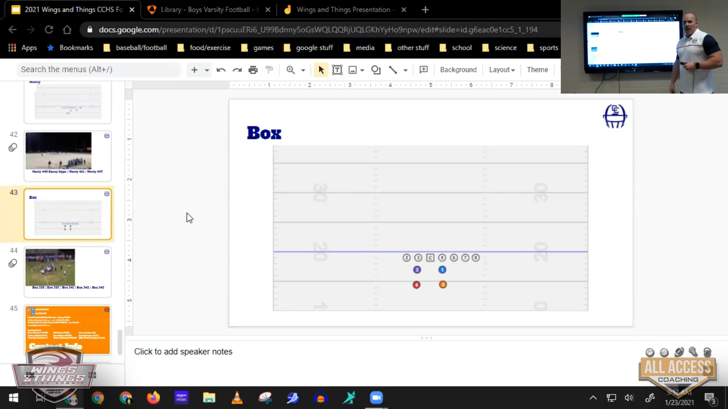Open the Bookmarks starred entry
Viewport: 728px width, 409px height.
click(x=70, y=48)
